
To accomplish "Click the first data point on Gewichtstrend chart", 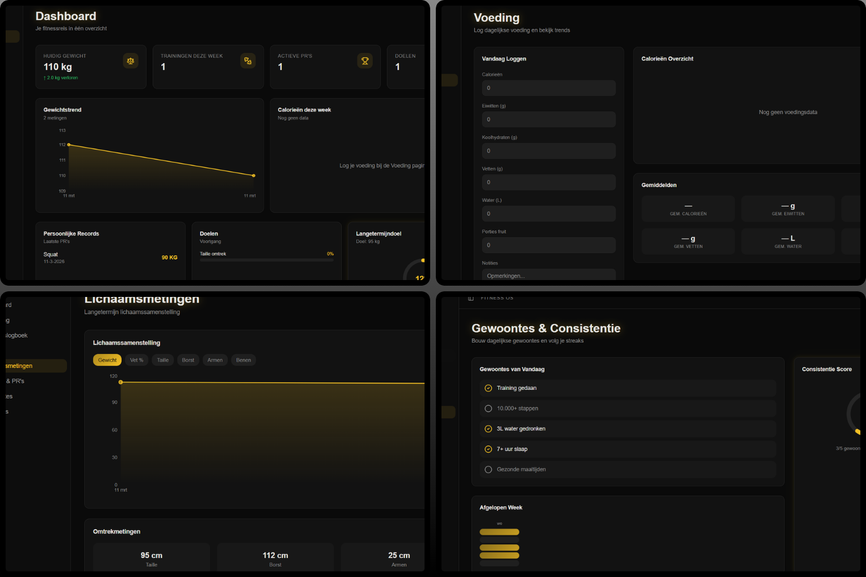I will click(x=69, y=145).
